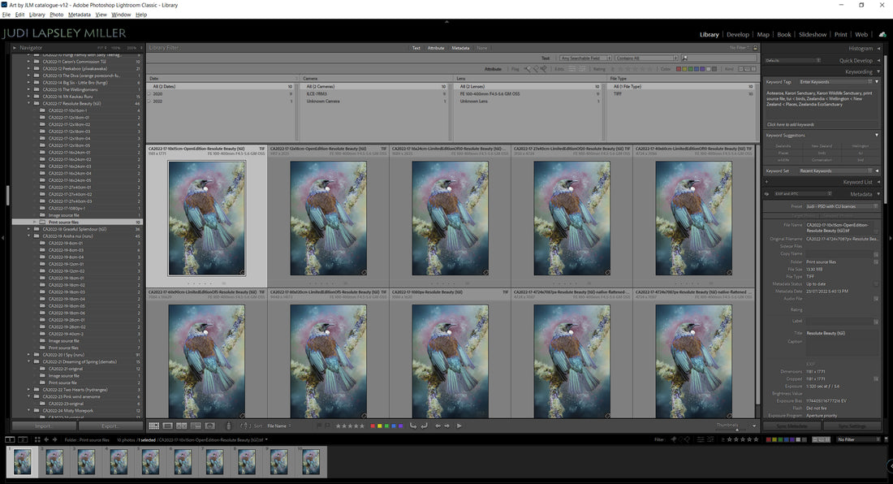Toggle the Text filter in Library Filter

[416, 48]
